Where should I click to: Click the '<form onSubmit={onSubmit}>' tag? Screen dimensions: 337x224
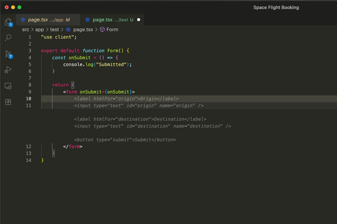(99, 92)
